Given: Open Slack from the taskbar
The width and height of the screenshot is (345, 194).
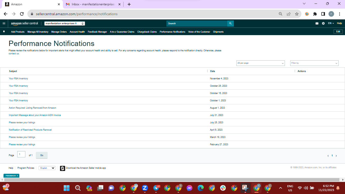Looking at the screenshot, I should click(223, 188).
